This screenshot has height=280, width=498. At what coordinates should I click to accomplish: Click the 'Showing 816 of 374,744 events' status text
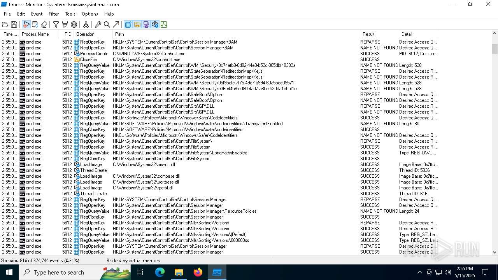(40, 261)
